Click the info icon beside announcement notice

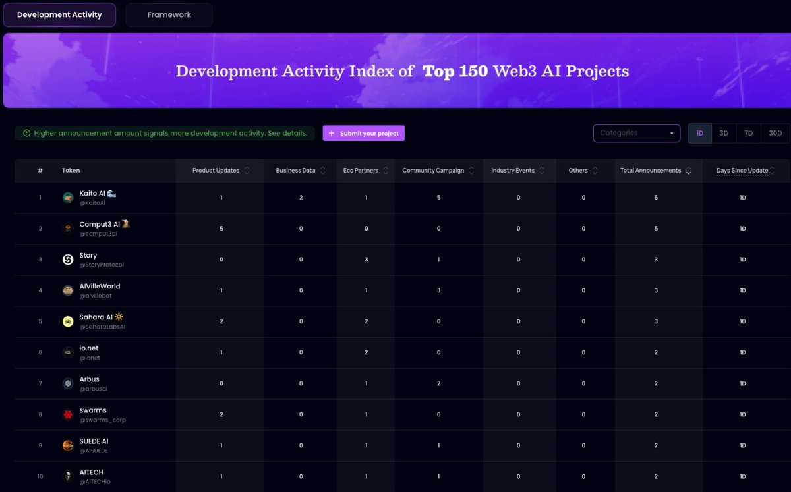click(x=26, y=133)
